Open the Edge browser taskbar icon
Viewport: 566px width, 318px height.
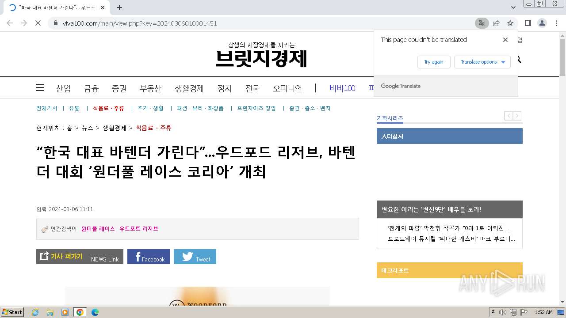95,312
